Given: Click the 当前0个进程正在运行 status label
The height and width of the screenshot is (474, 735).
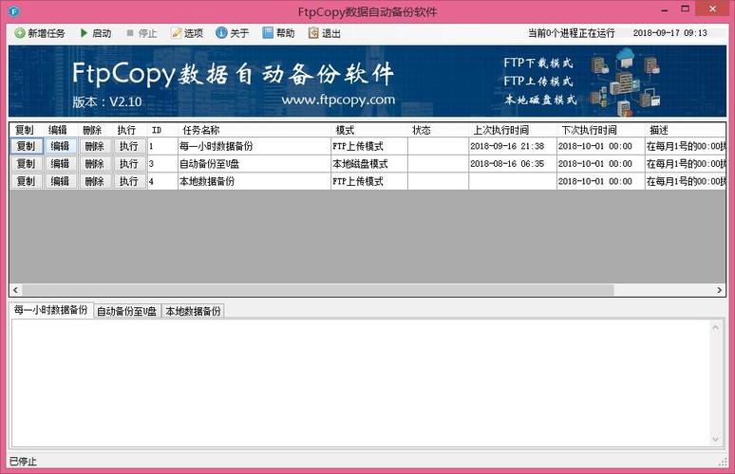Looking at the screenshot, I should 571,33.
